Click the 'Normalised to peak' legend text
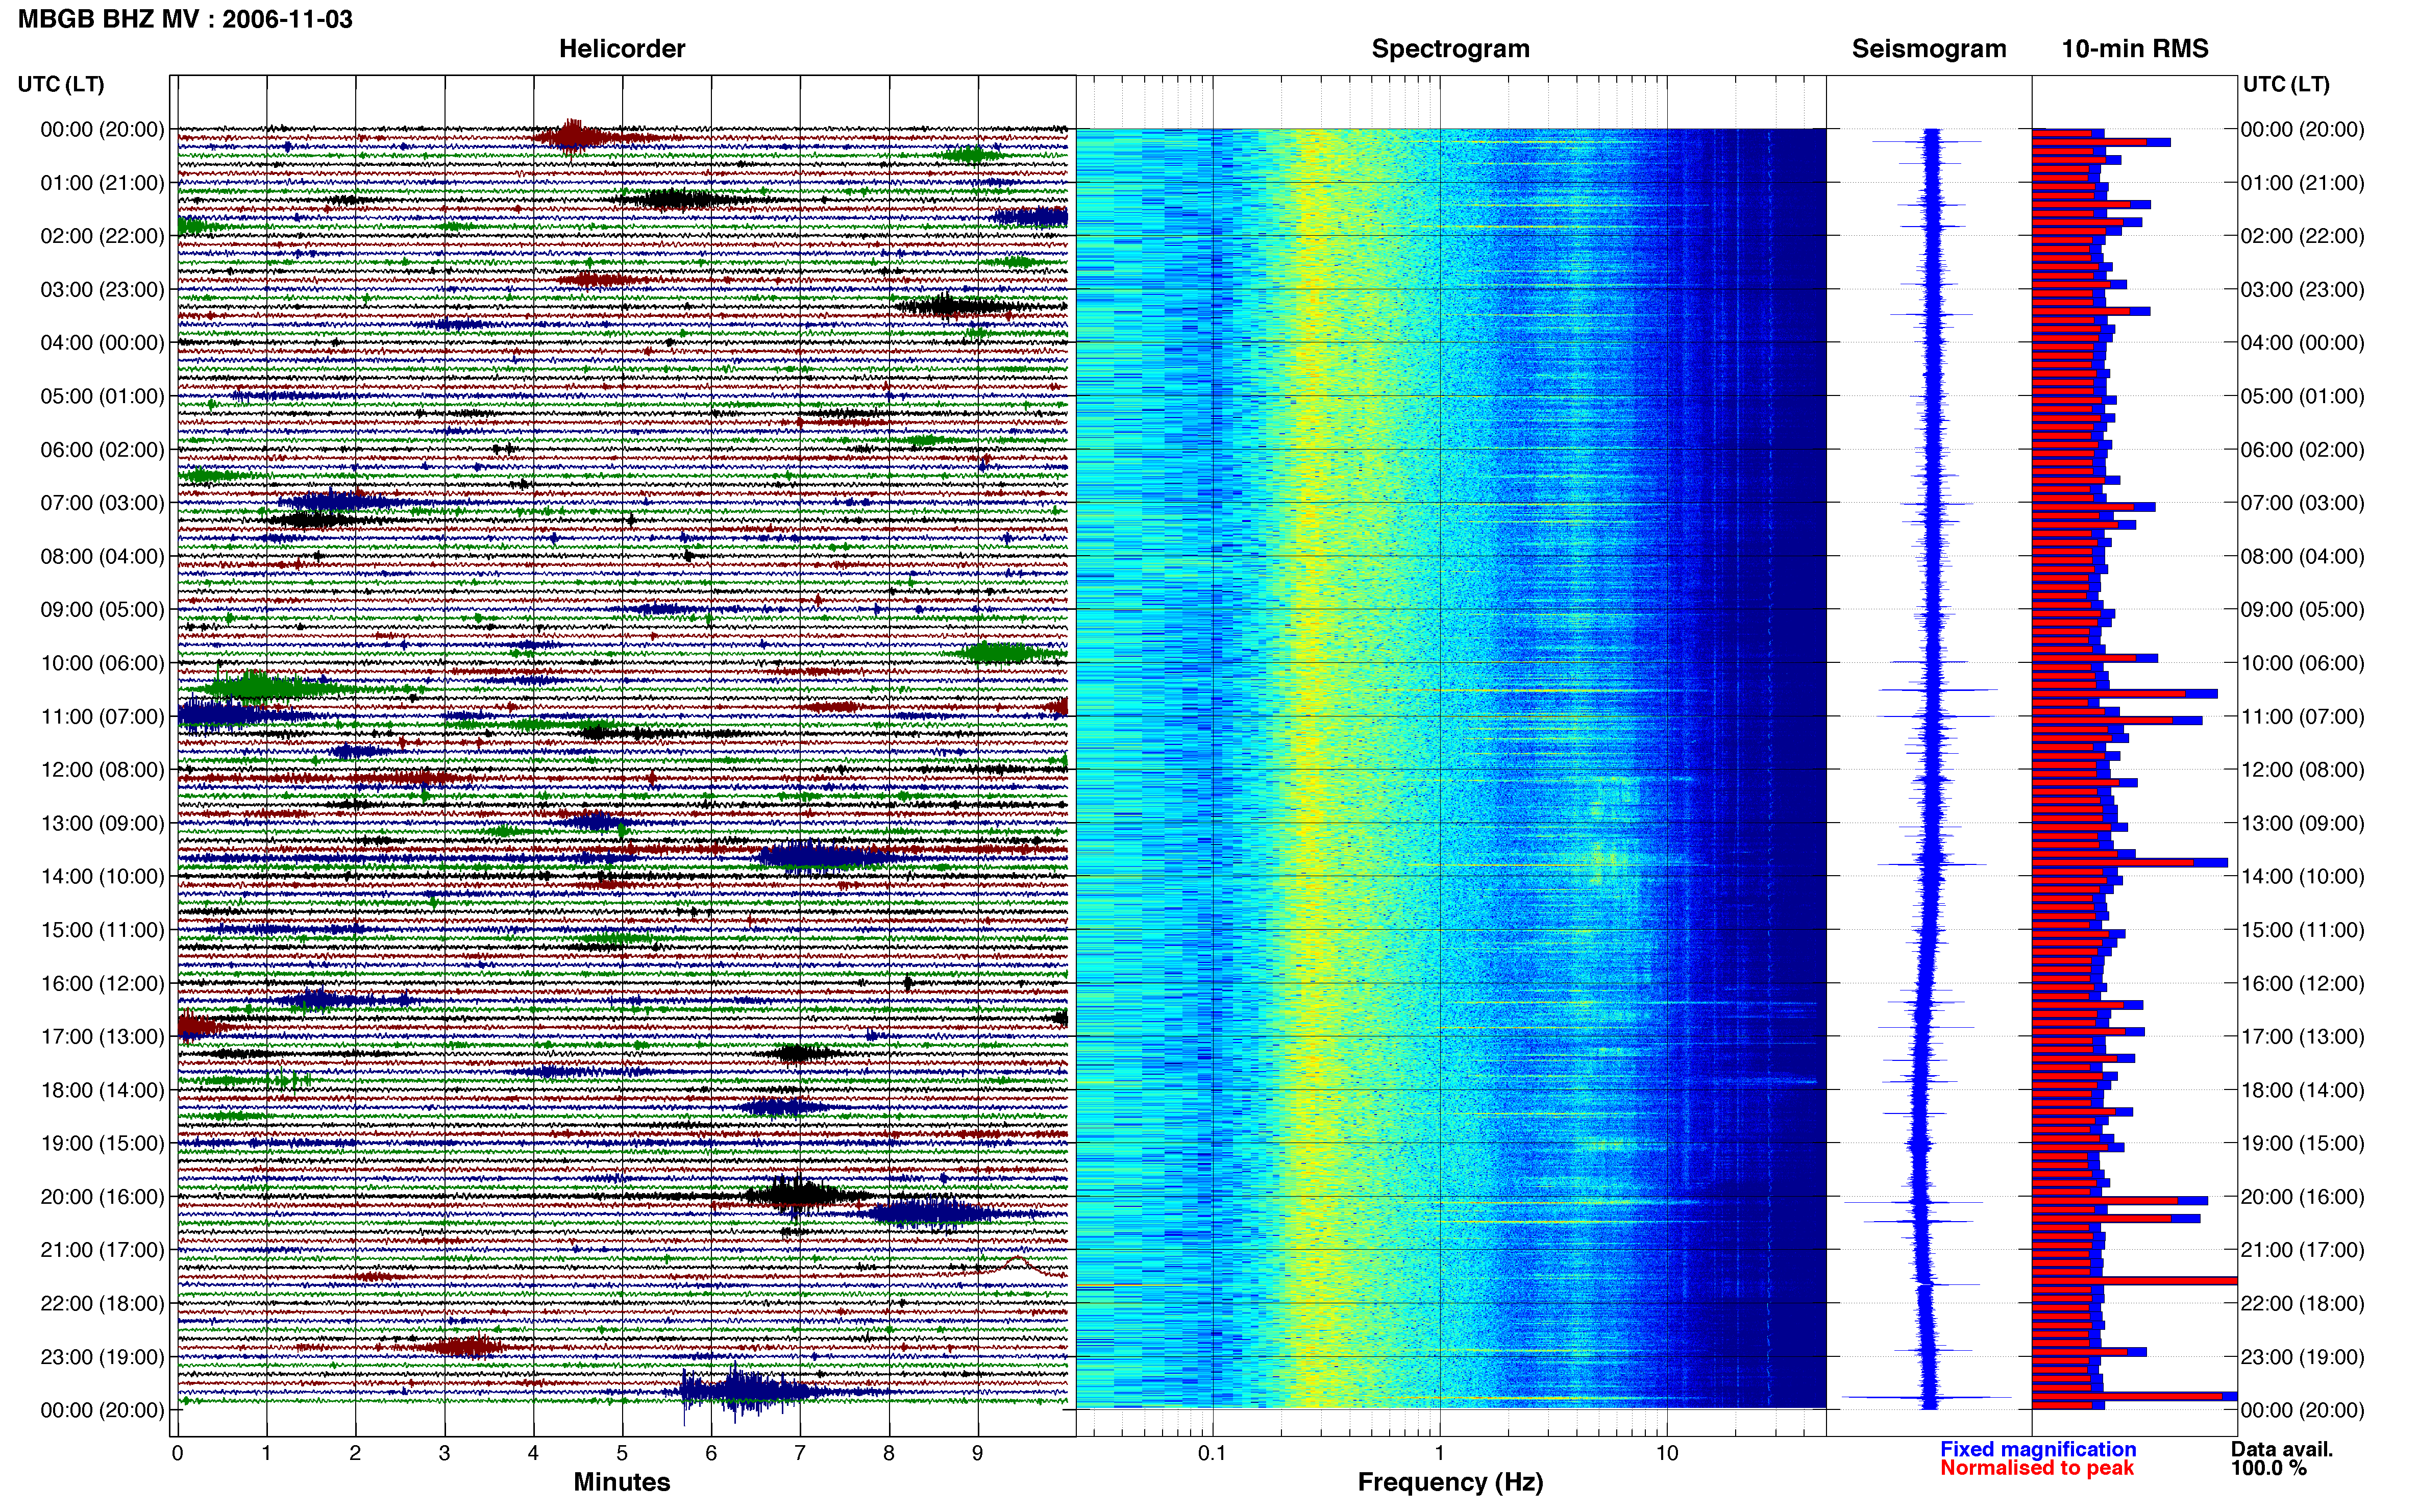 click(x=2036, y=1468)
